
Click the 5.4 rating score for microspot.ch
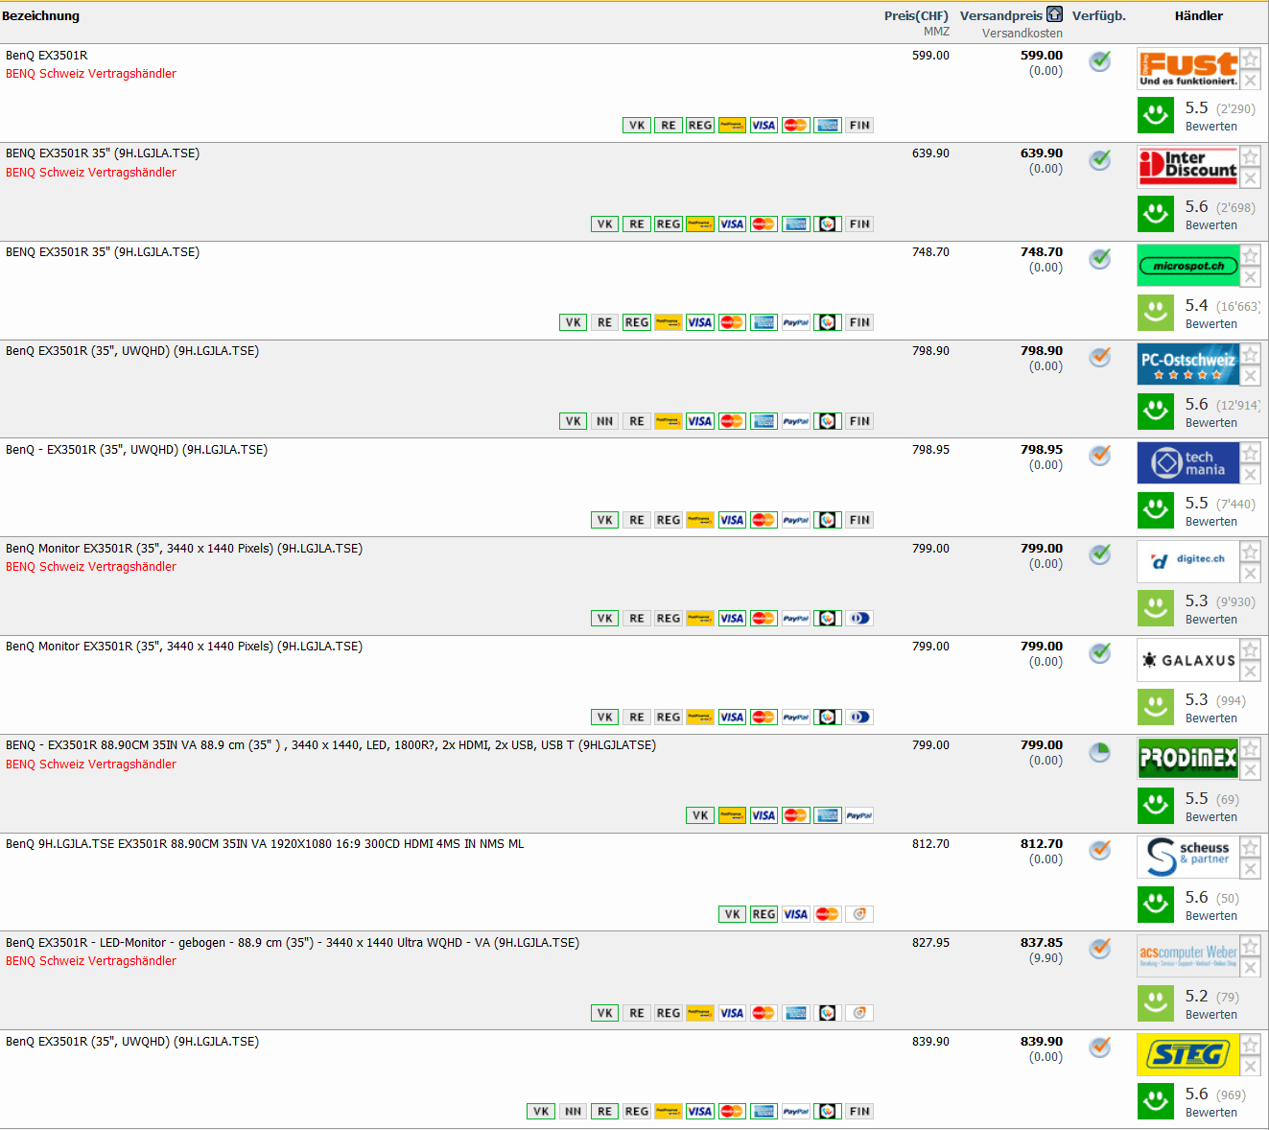pyautogui.click(x=1196, y=305)
